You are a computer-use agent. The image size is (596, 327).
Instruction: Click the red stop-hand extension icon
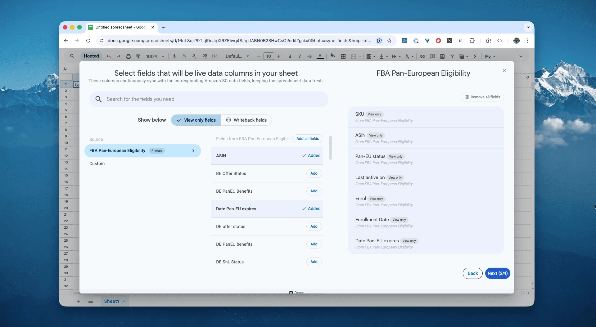(x=438, y=41)
